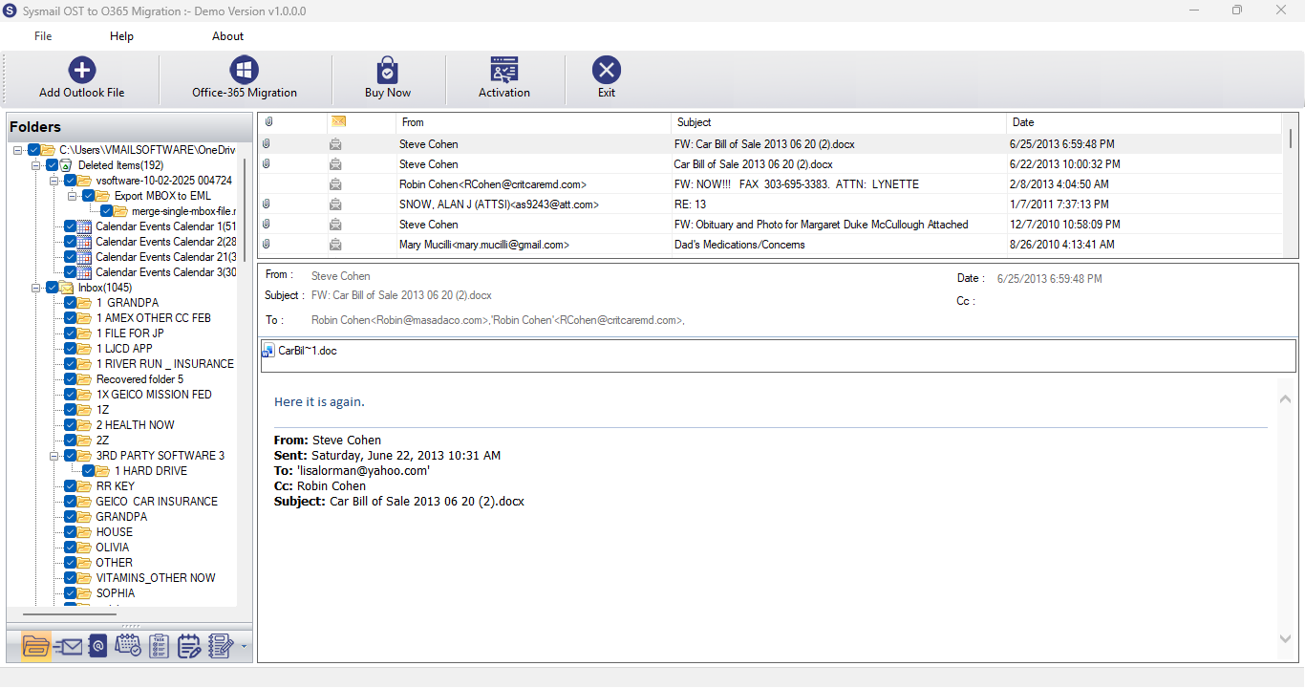The image size is (1305, 688).
Task: Select the folder view icon in bottom bar
Action: tap(35, 646)
